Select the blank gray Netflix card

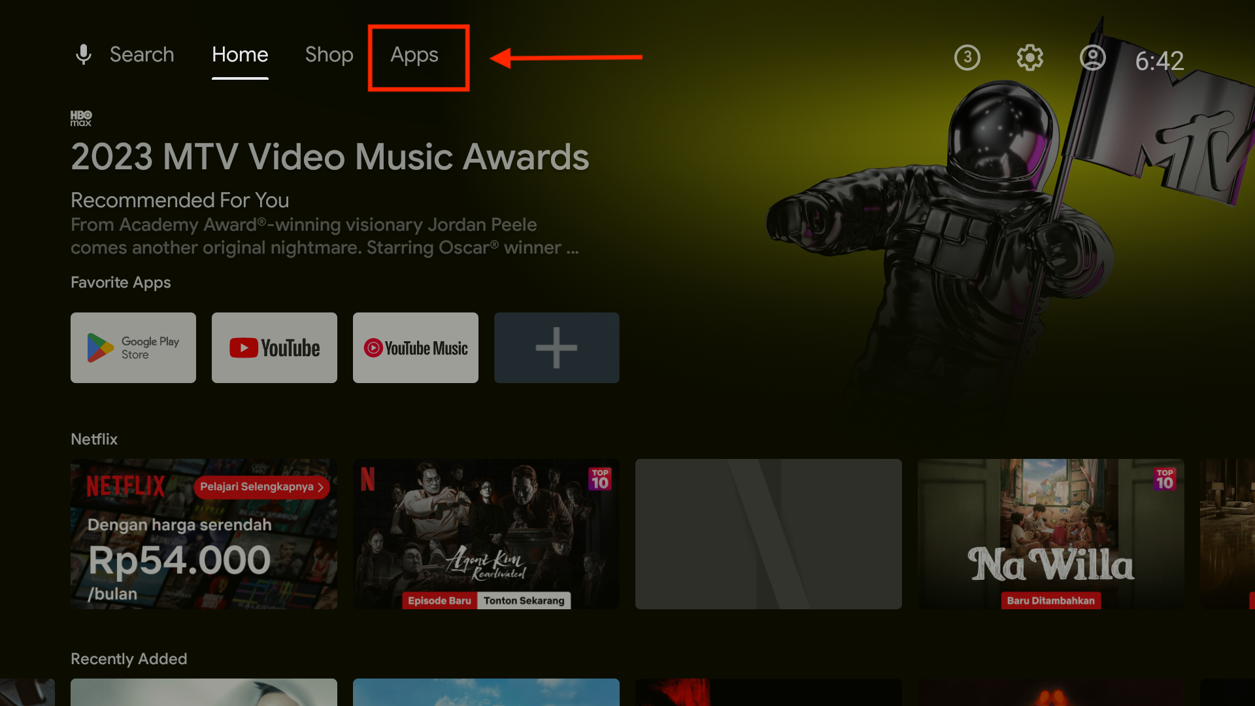(x=769, y=534)
